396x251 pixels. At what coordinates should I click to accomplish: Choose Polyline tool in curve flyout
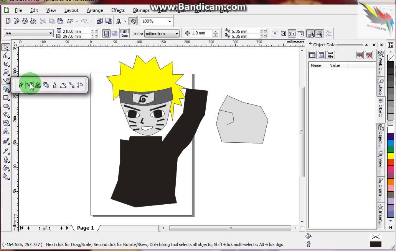point(54,85)
